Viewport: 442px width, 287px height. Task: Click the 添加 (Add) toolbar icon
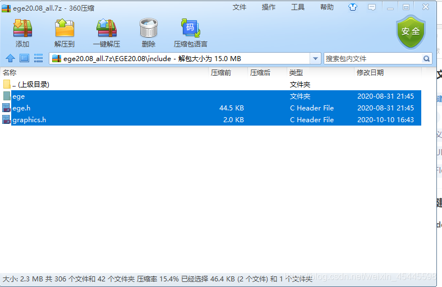(x=22, y=28)
